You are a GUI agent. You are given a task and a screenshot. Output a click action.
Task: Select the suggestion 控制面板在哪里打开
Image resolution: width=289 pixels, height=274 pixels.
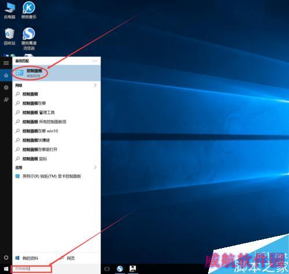(x=57, y=149)
